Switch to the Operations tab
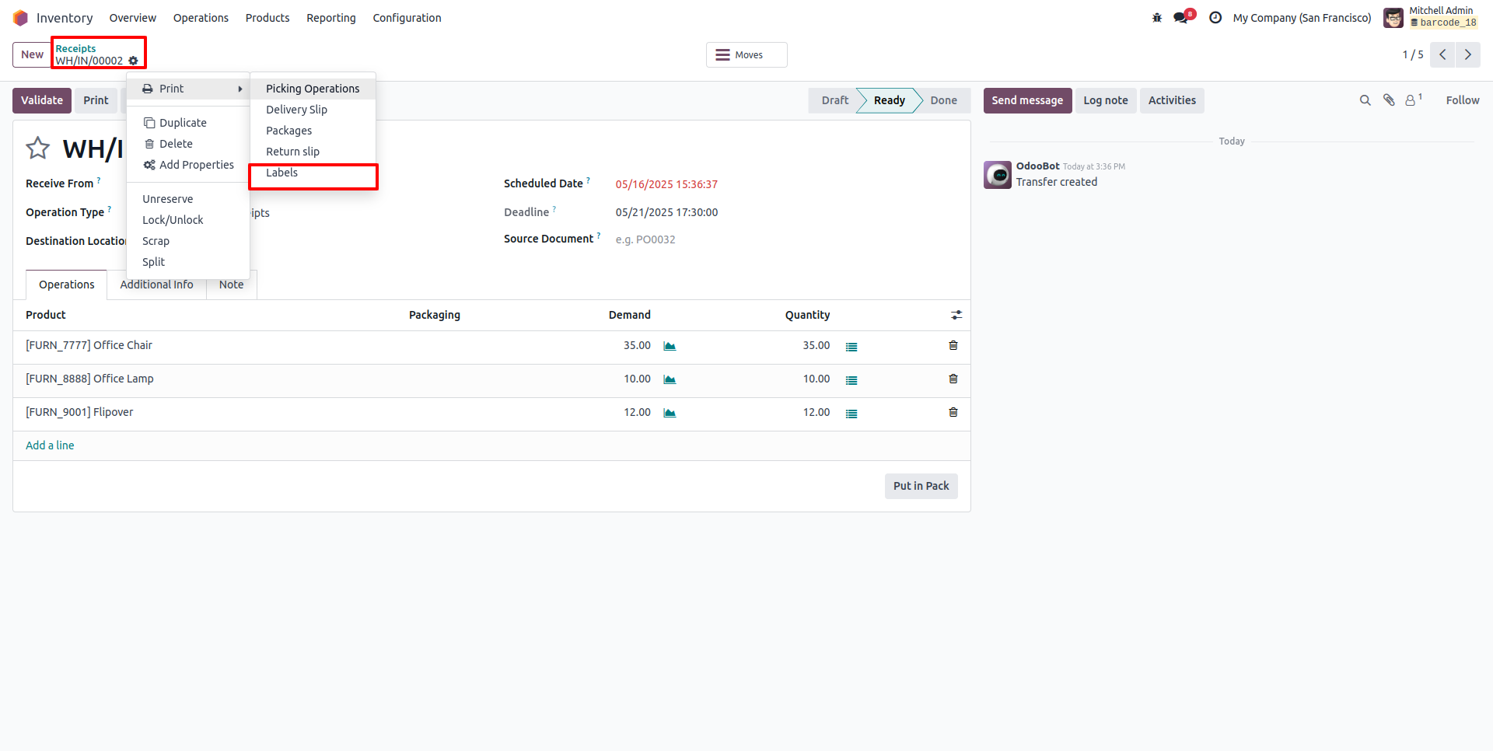The width and height of the screenshot is (1493, 751). tap(67, 285)
